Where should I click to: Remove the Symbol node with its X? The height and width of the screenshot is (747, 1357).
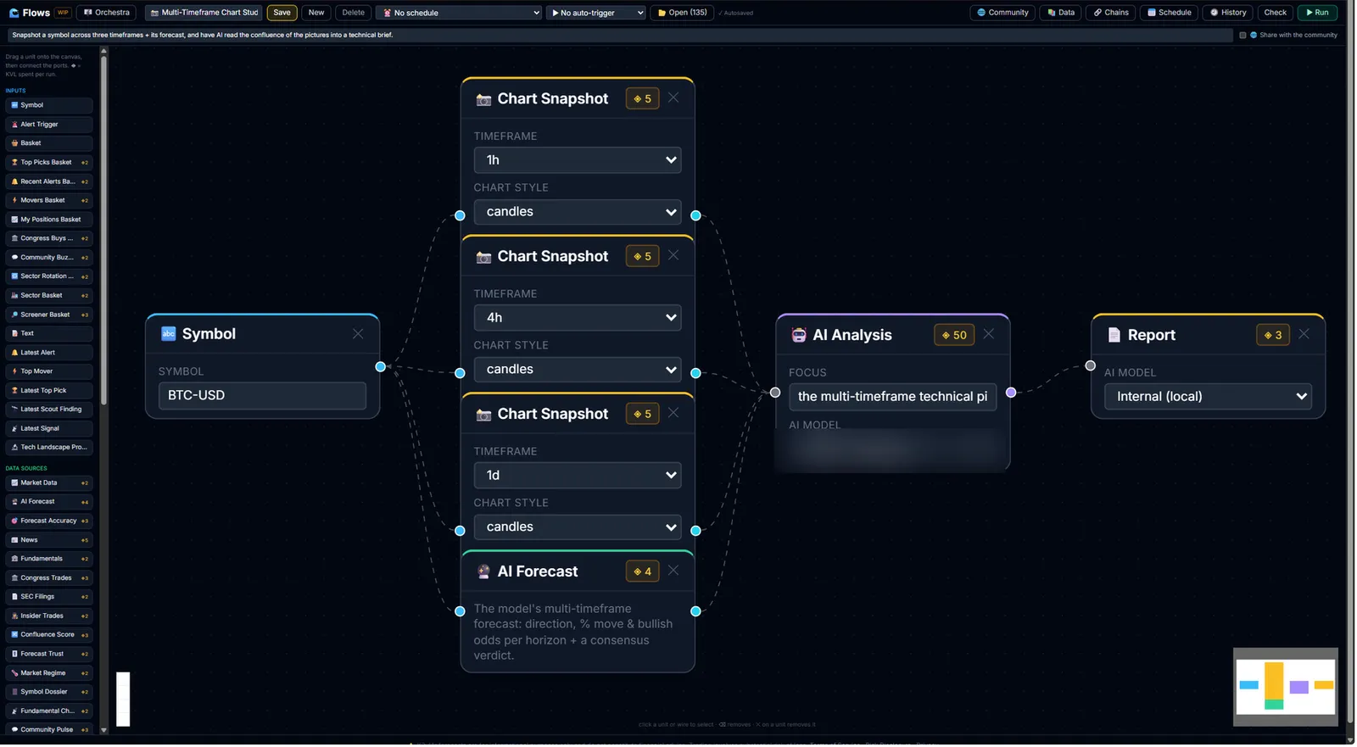[x=358, y=334]
